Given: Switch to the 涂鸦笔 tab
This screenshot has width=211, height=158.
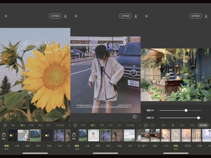Looking at the screenshot, I should click(188, 146).
